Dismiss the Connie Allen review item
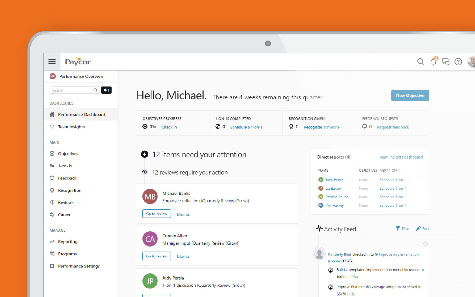The image size is (475, 297). click(x=183, y=256)
